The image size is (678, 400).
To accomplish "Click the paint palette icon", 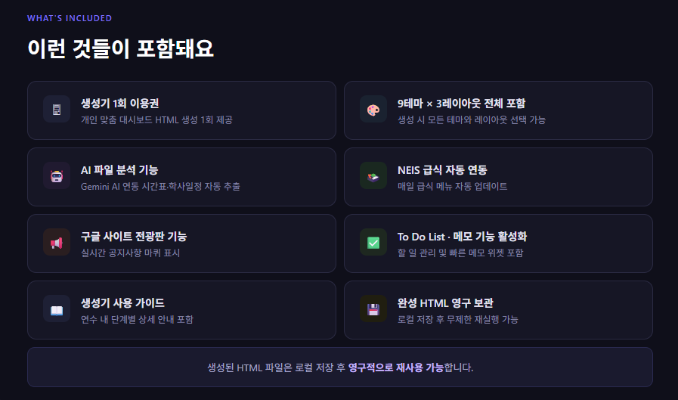I will [x=373, y=110].
